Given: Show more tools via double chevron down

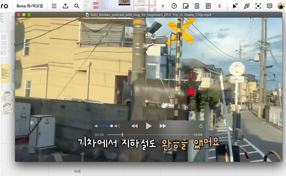Looking at the screenshot, I should [x=220, y=6].
